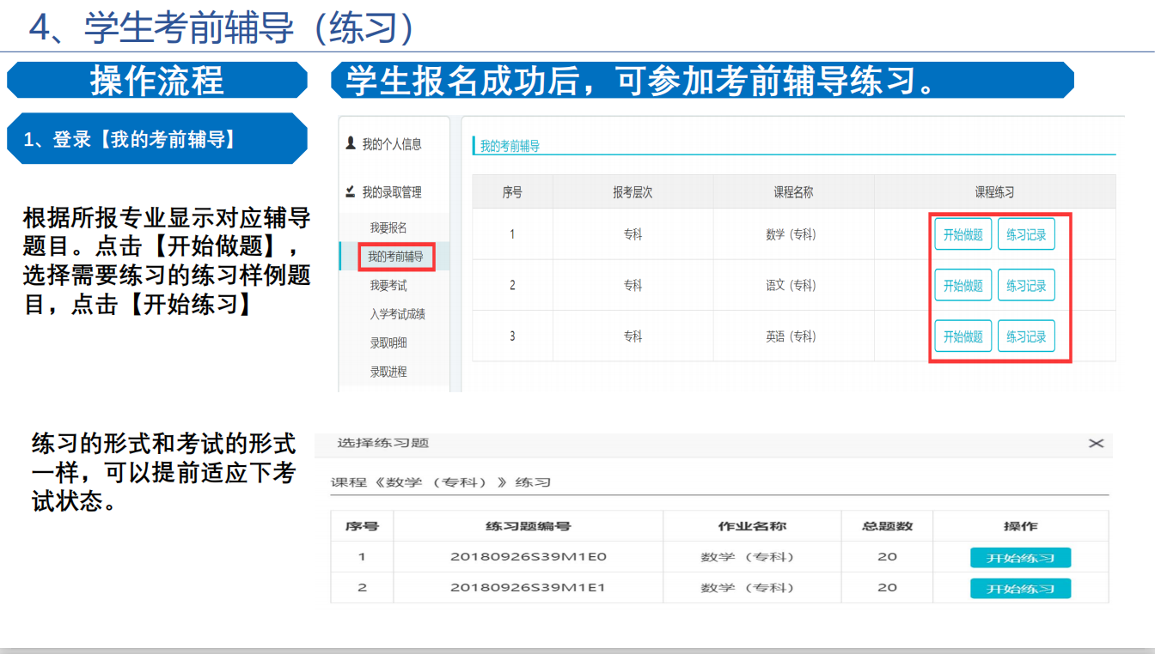Viewport: 1155px width, 654px height.
Task: Click the 课程《数学（专科）》练习 heading
Action: 441,482
